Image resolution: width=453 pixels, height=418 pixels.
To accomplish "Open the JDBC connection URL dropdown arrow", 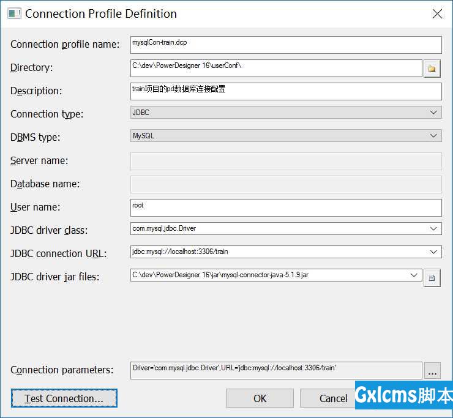I will tap(433, 252).
